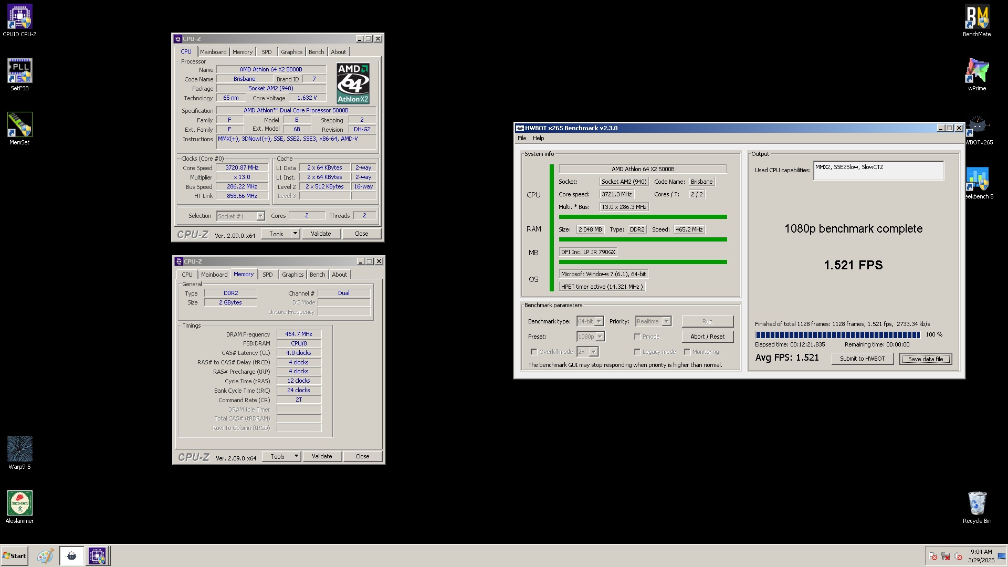Screen dimensions: 1008x567
Task: Expand Tools arrow in top CPU-Z
Action: [295, 234]
